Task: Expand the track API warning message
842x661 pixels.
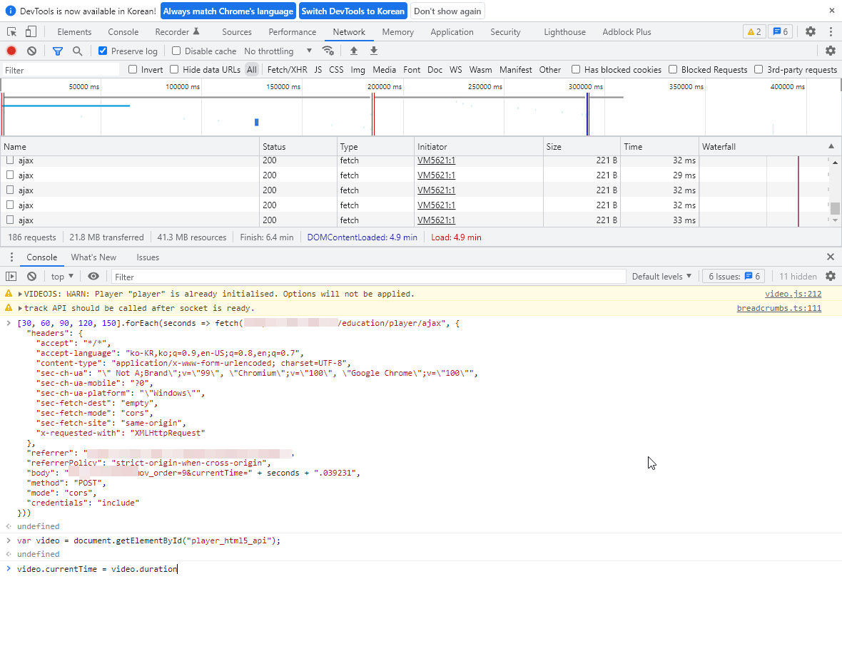Action: [21, 308]
